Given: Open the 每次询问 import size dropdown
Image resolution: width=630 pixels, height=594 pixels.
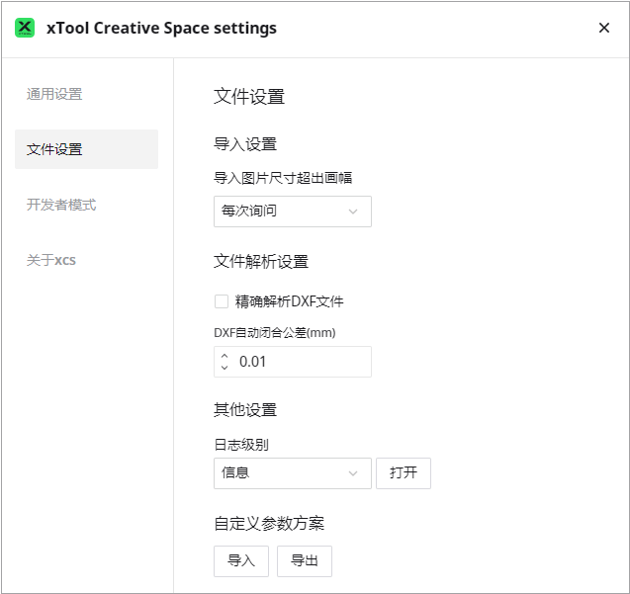Looking at the screenshot, I should 293,212.
